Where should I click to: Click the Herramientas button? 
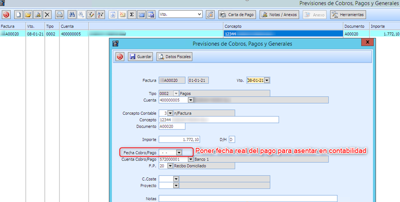(x=348, y=15)
